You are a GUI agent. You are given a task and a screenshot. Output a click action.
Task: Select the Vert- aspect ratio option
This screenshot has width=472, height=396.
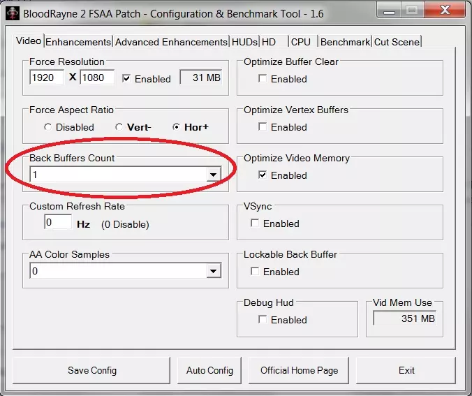119,127
